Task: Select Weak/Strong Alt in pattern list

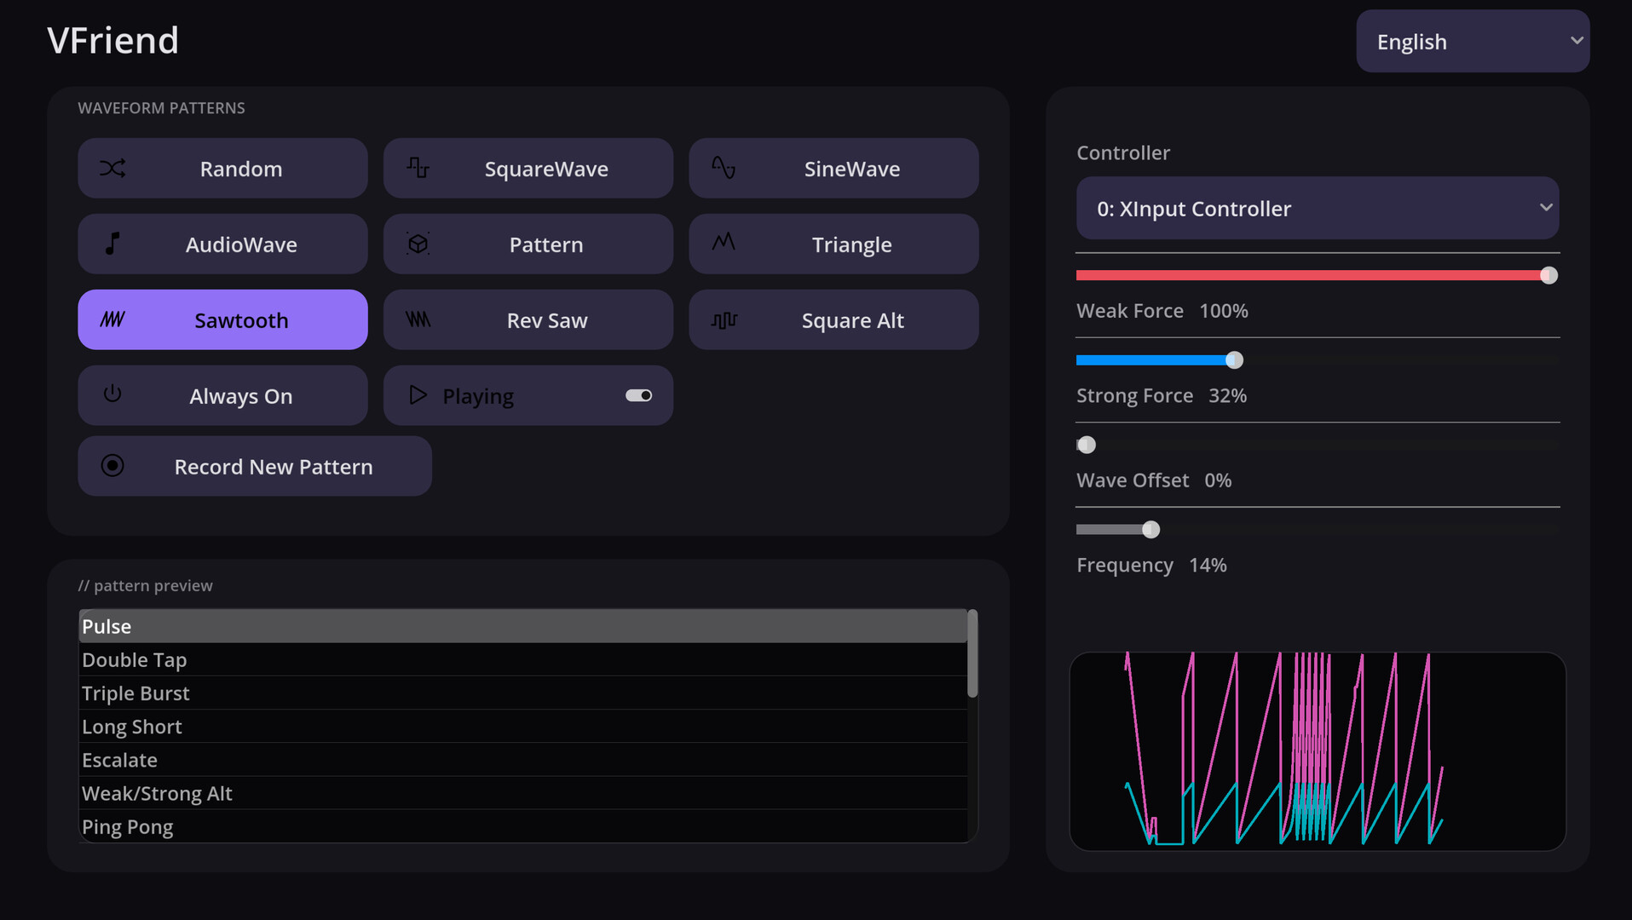Action: pyautogui.click(x=523, y=793)
